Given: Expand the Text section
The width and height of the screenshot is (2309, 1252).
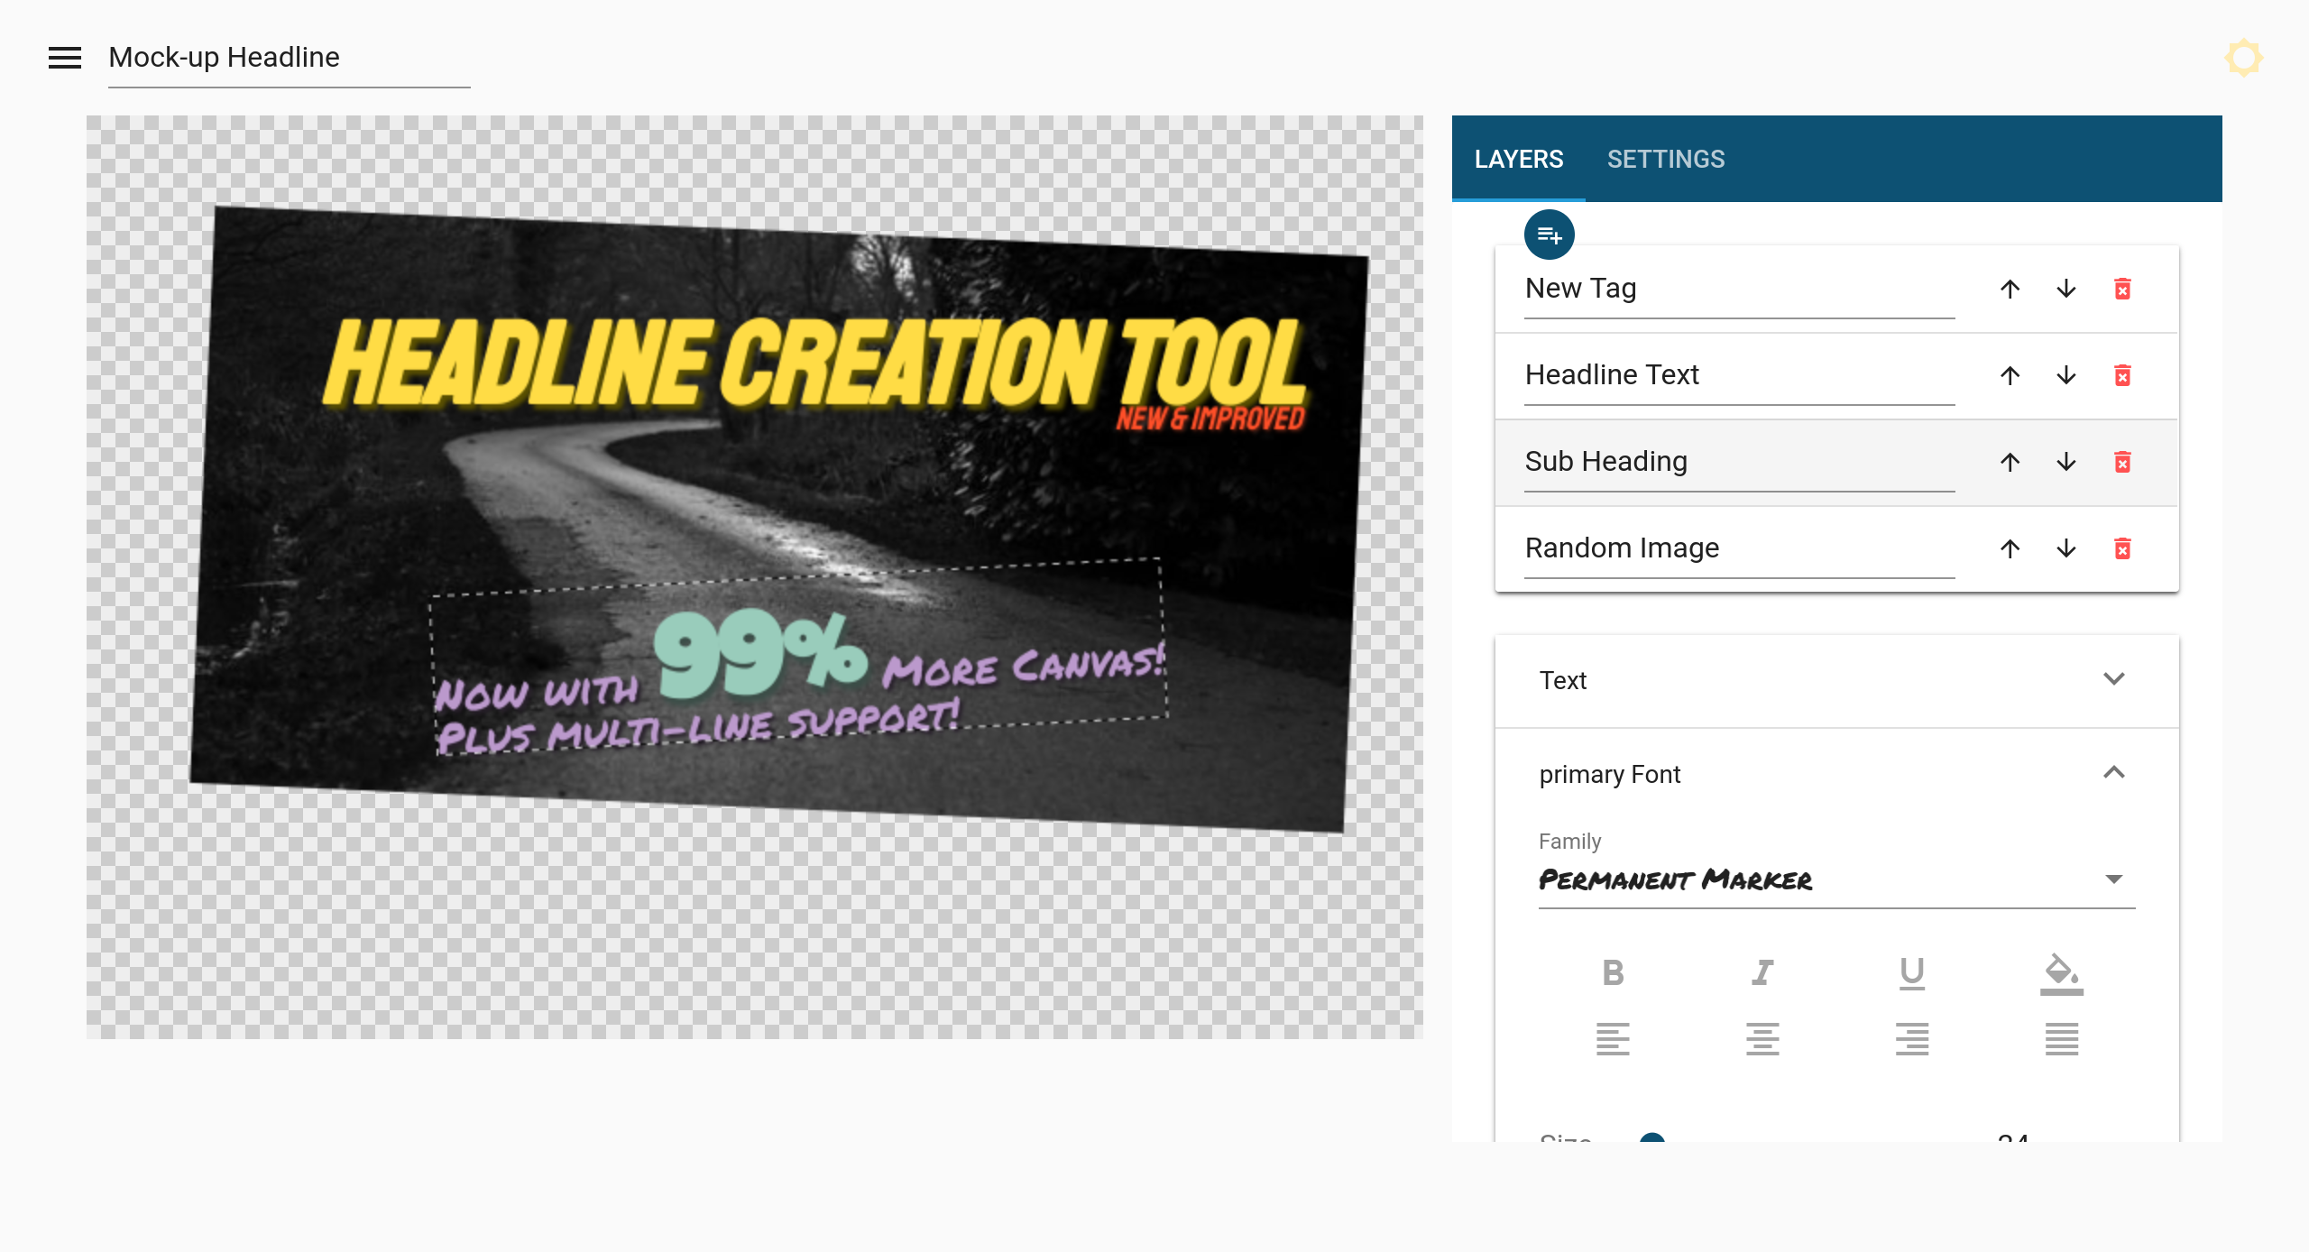Looking at the screenshot, I should click(x=2113, y=680).
